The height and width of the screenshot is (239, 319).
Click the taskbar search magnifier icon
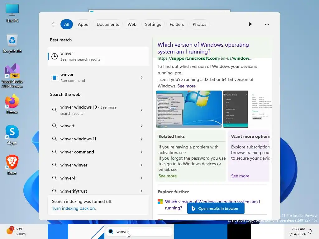click(x=111, y=232)
